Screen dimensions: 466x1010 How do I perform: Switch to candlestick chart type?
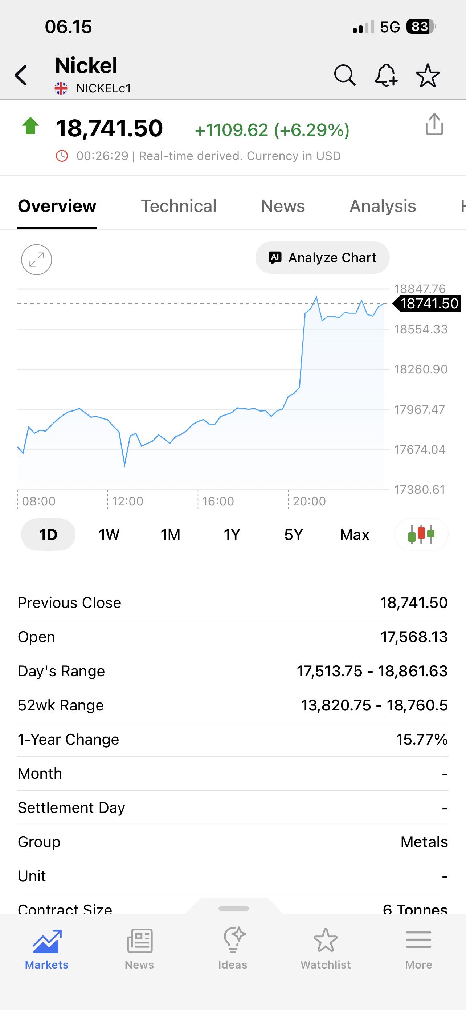click(421, 534)
